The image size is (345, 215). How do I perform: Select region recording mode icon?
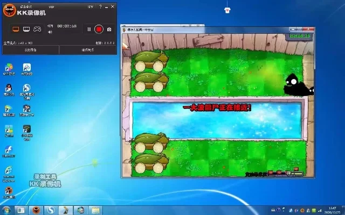click(x=26, y=29)
